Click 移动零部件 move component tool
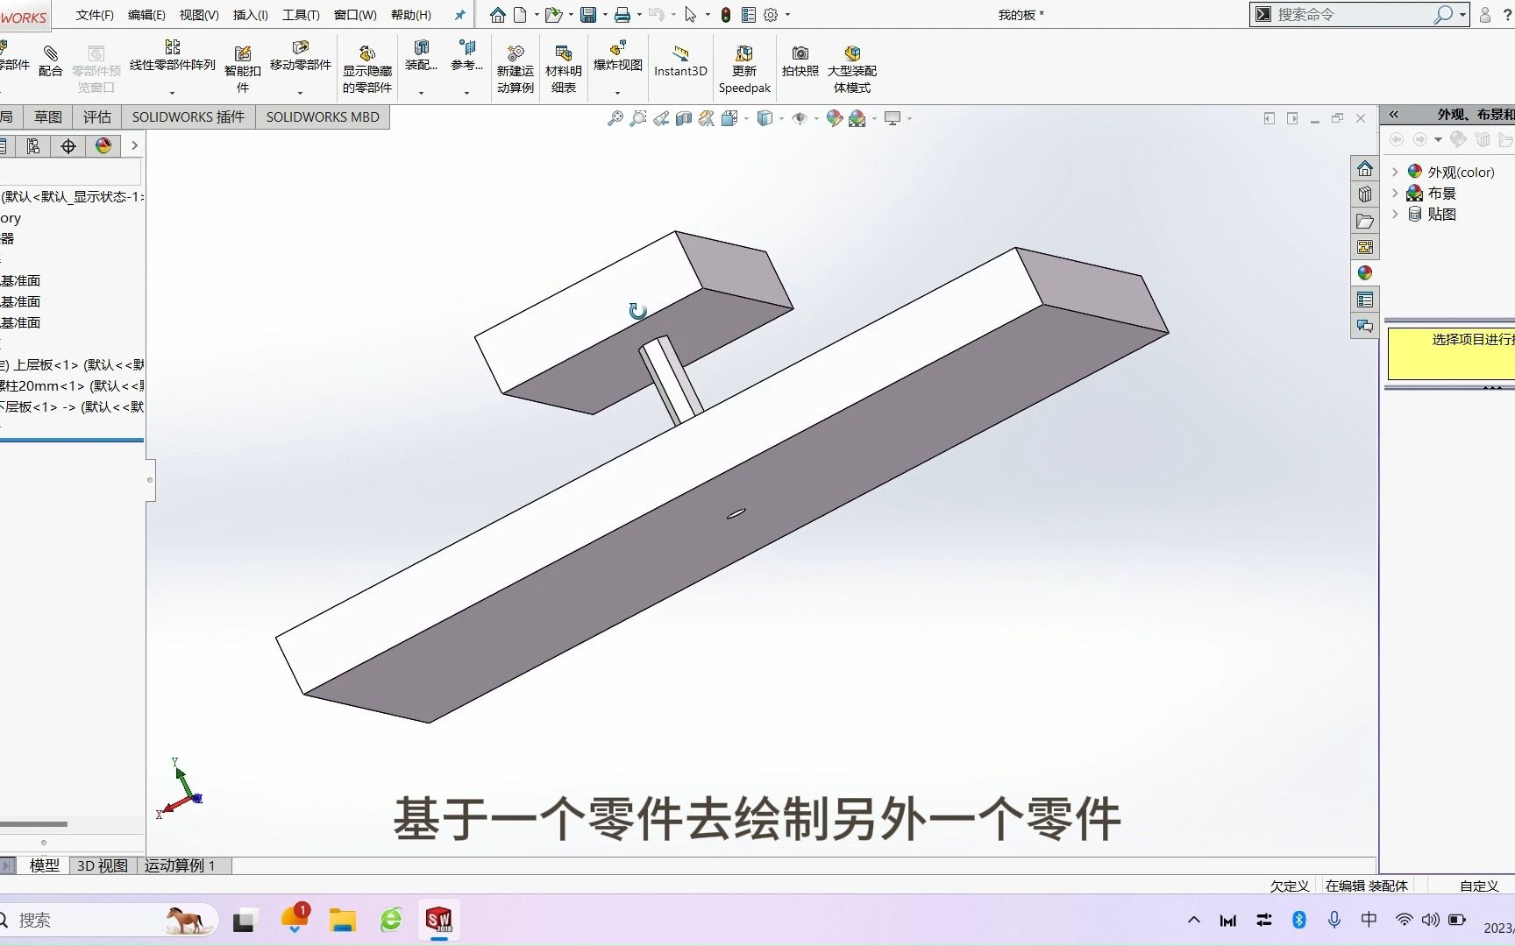1515x946 pixels. (x=301, y=56)
